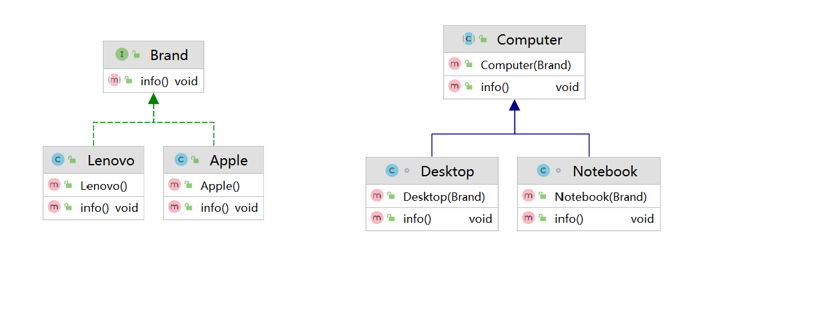Select the Notebook class title

coord(605,171)
